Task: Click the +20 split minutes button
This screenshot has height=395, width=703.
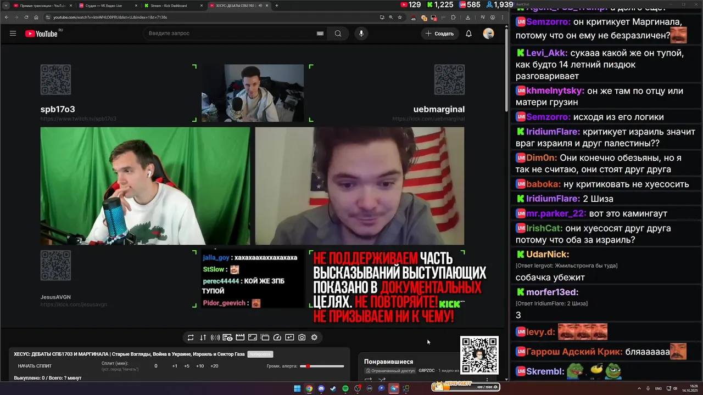Action: (x=214, y=366)
